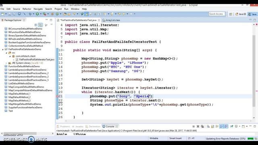The height and width of the screenshot is (145, 258).
Task: Open the Debug dropdown arrow
Action: [33, 14]
